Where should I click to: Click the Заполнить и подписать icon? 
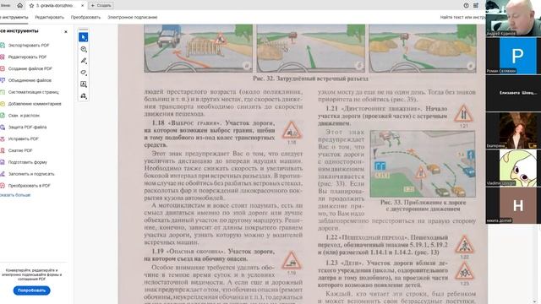pyautogui.click(x=2, y=174)
